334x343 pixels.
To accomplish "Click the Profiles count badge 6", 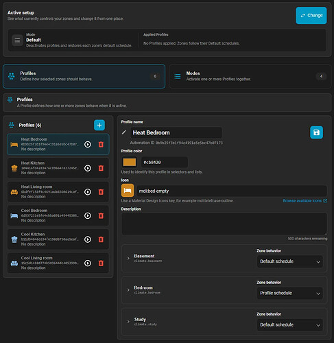I will [x=155, y=76].
